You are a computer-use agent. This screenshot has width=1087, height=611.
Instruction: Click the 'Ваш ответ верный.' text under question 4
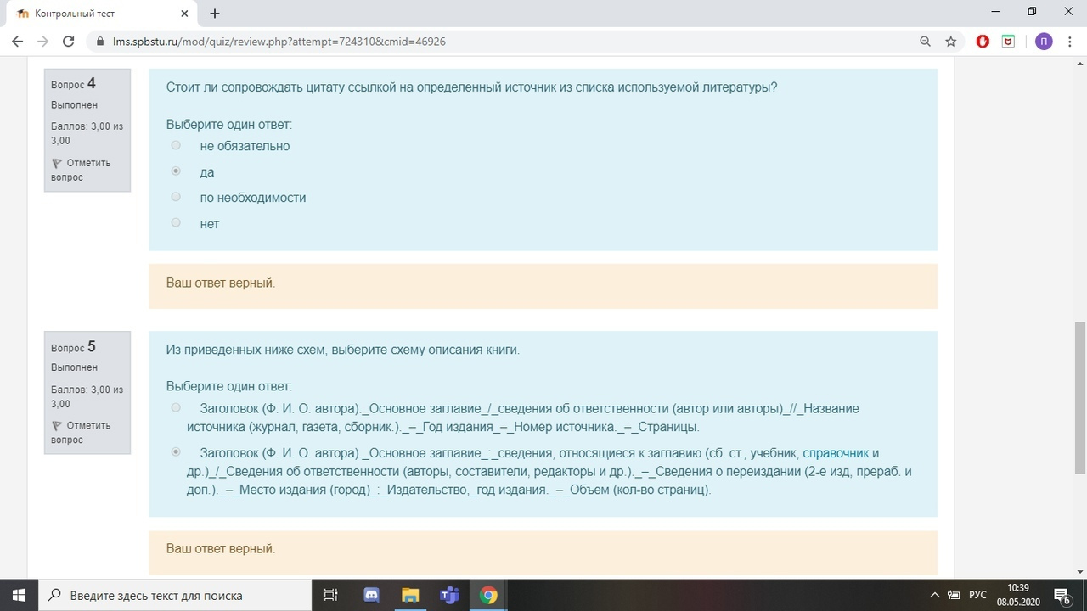(221, 283)
